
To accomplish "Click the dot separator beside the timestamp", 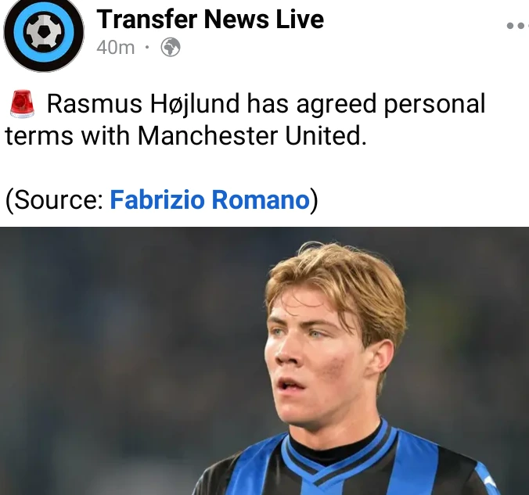I will [147, 47].
